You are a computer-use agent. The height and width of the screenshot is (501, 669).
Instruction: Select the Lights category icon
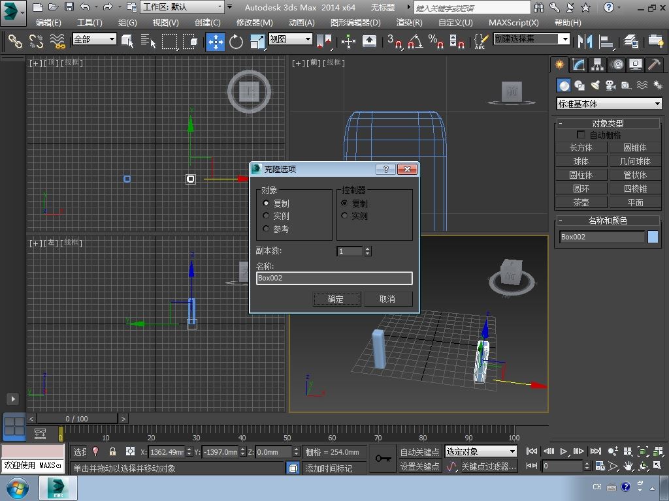click(x=595, y=85)
